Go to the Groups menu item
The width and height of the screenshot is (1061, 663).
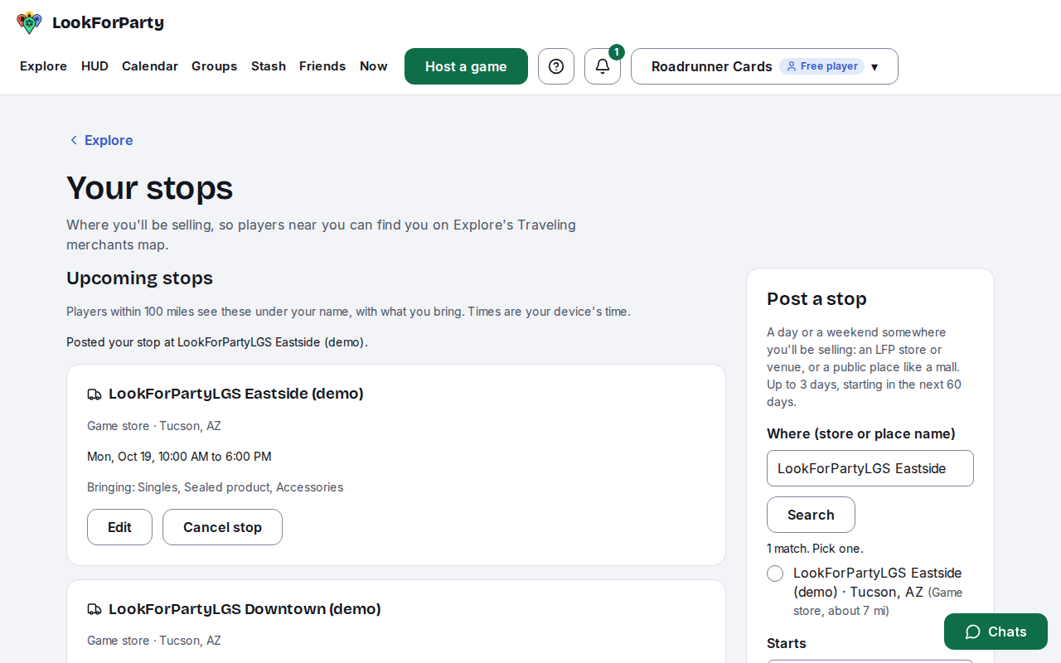point(215,66)
